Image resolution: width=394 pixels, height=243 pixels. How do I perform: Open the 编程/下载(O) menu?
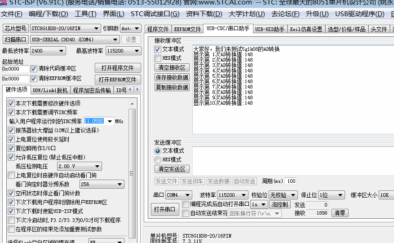[x=48, y=14]
